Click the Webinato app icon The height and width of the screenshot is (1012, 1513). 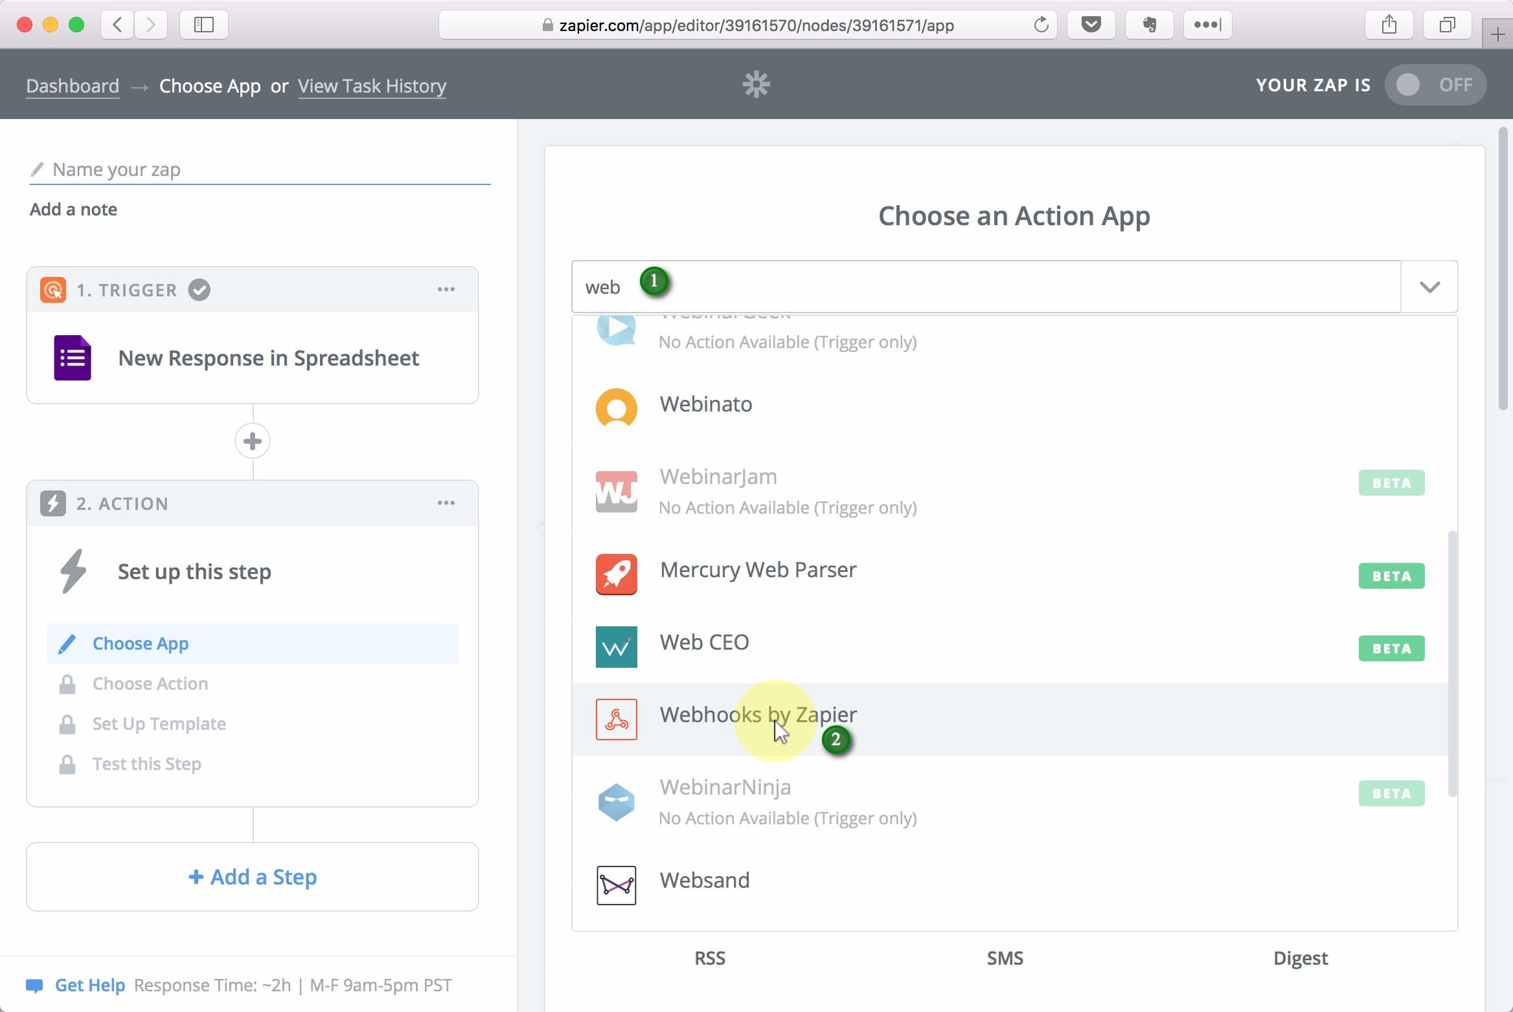point(616,408)
